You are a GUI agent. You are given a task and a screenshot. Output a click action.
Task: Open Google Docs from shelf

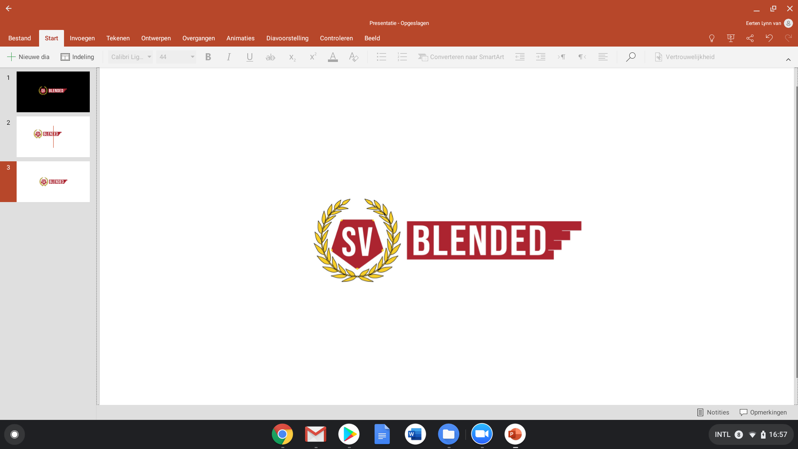(x=382, y=434)
